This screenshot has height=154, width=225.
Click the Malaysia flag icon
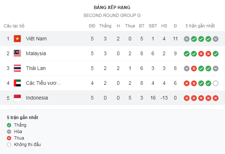17,53
